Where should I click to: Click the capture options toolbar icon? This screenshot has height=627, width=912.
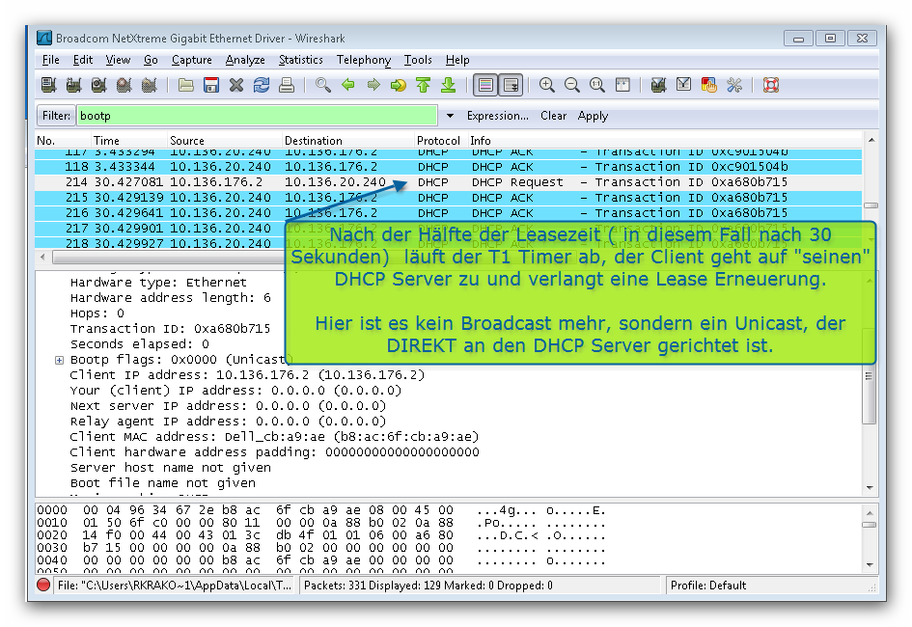click(x=74, y=86)
